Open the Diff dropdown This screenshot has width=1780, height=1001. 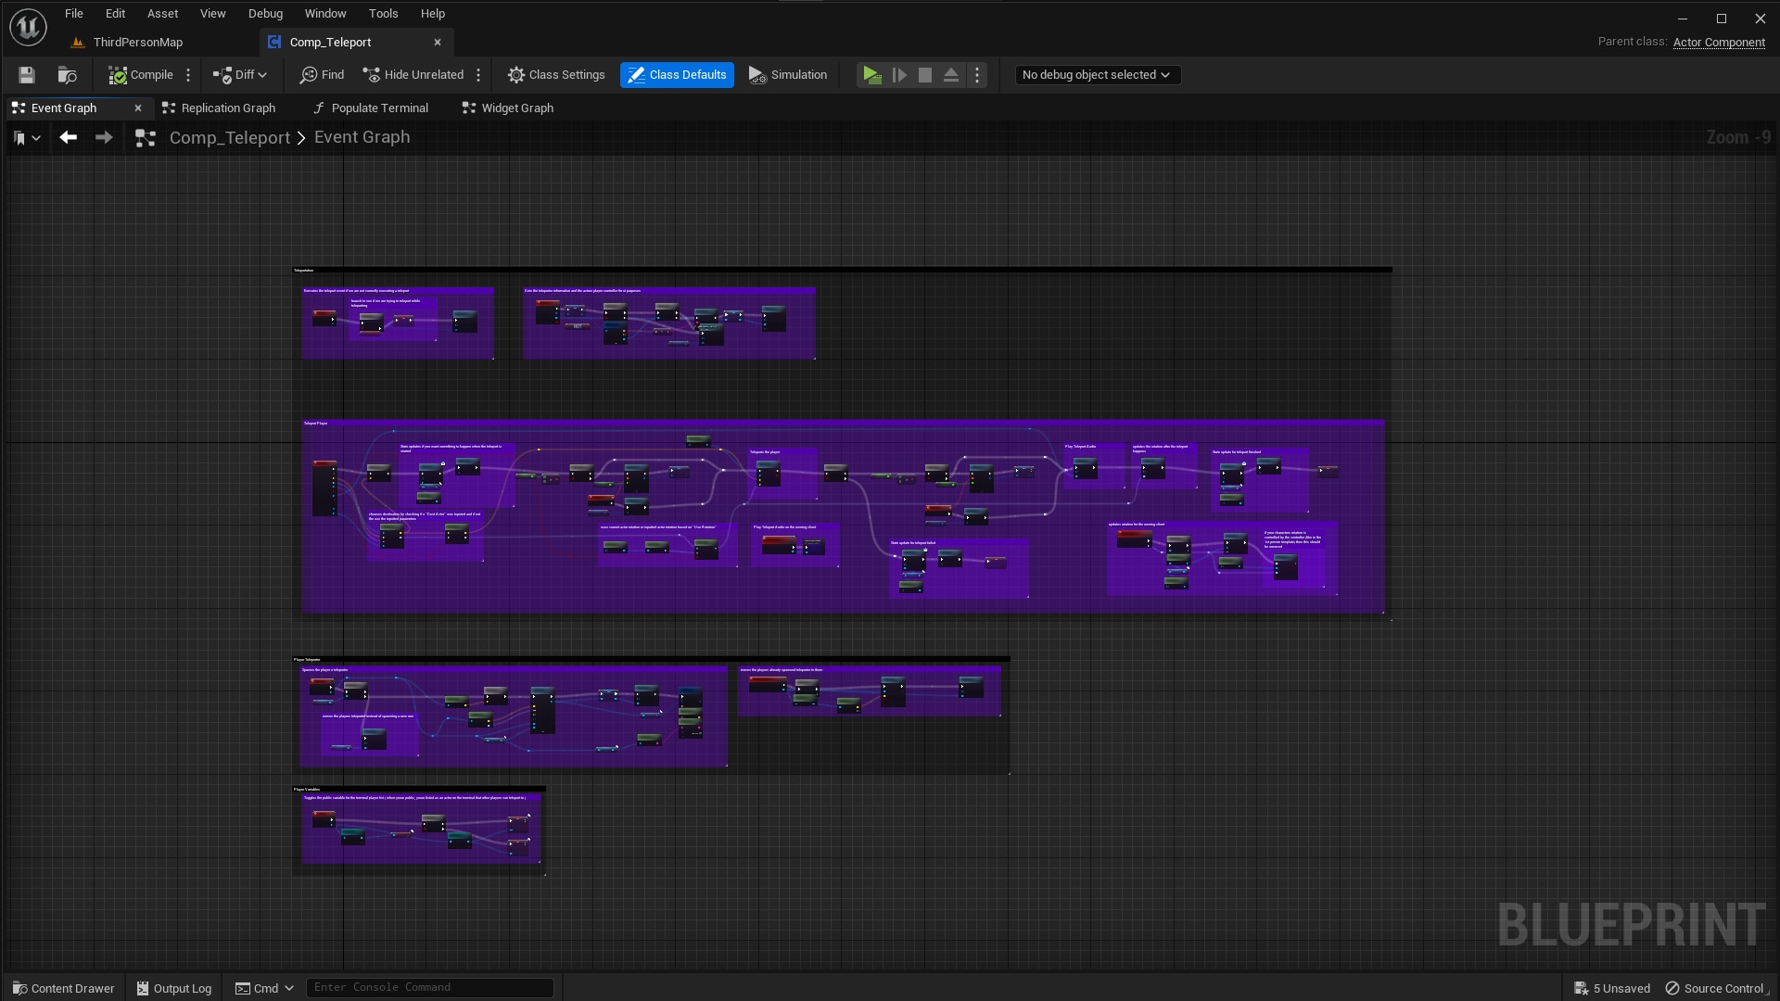pos(239,74)
